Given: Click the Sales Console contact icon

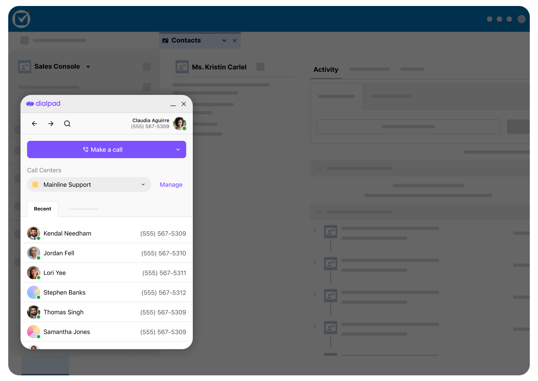Looking at the screenshot, I should click(x=25, y=67).
